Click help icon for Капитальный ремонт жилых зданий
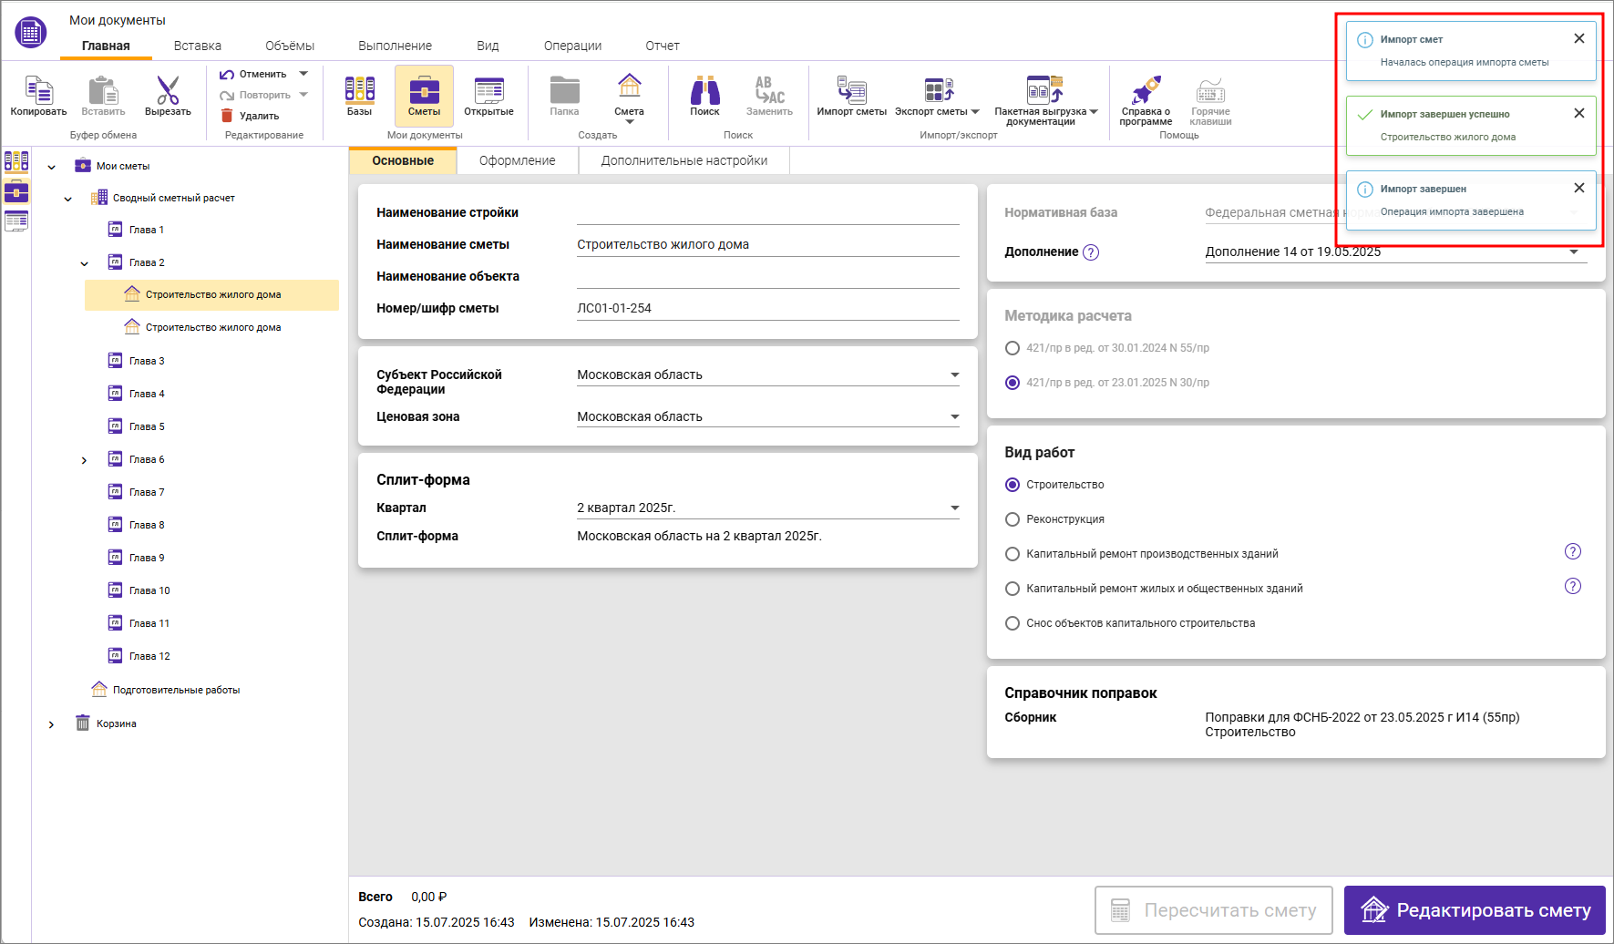 tap(1573, 586)
